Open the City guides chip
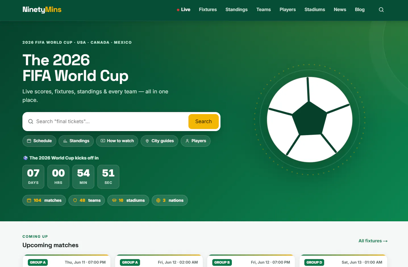 pyautogui.click(x=159, y=141)
